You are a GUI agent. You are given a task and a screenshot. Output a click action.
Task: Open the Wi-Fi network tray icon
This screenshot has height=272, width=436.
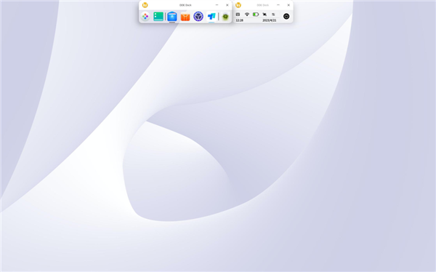pos(247,15)
